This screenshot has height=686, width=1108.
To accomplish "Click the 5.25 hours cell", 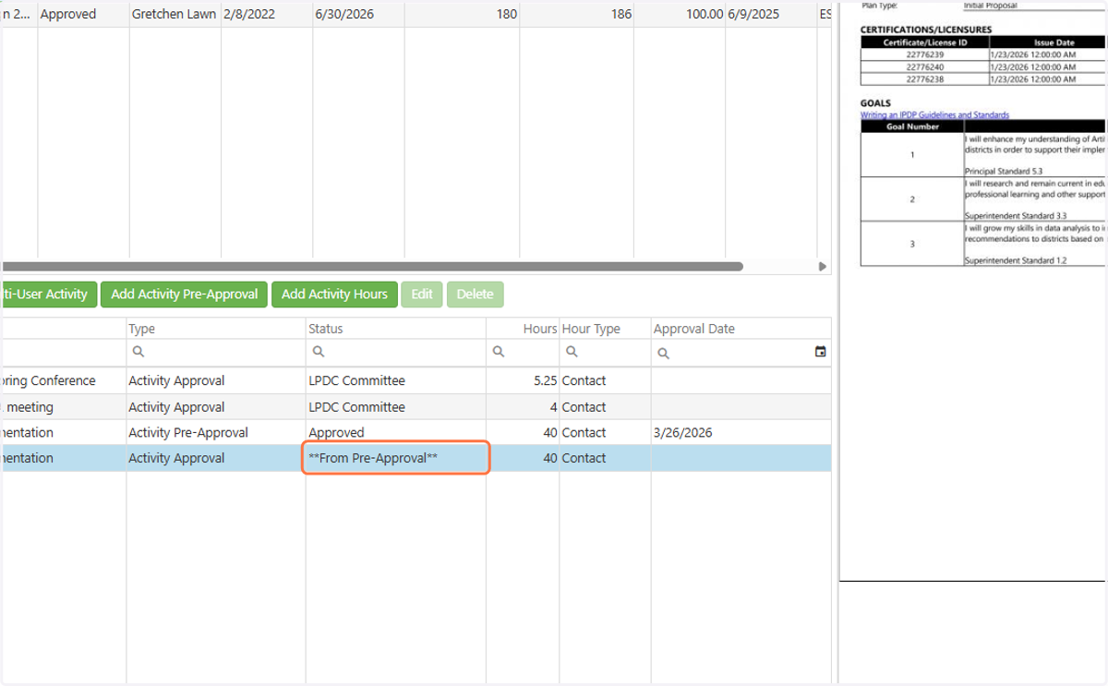I will pyautogui.click(x=523, y=380).
